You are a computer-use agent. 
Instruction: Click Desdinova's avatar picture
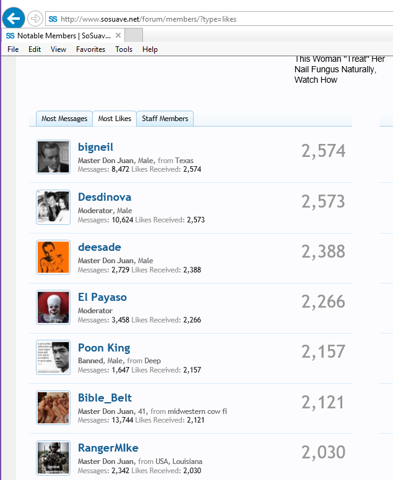(x=53, y=206)
